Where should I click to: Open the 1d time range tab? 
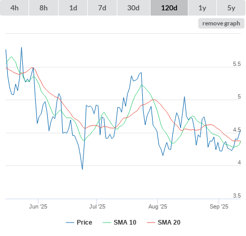[73, 8]
